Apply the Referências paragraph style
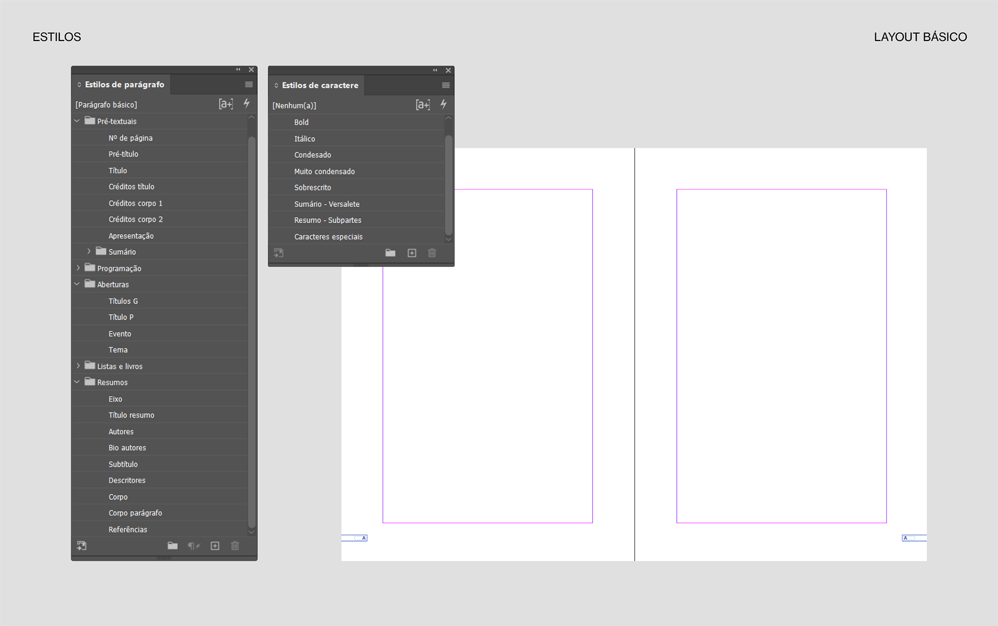 160,529
